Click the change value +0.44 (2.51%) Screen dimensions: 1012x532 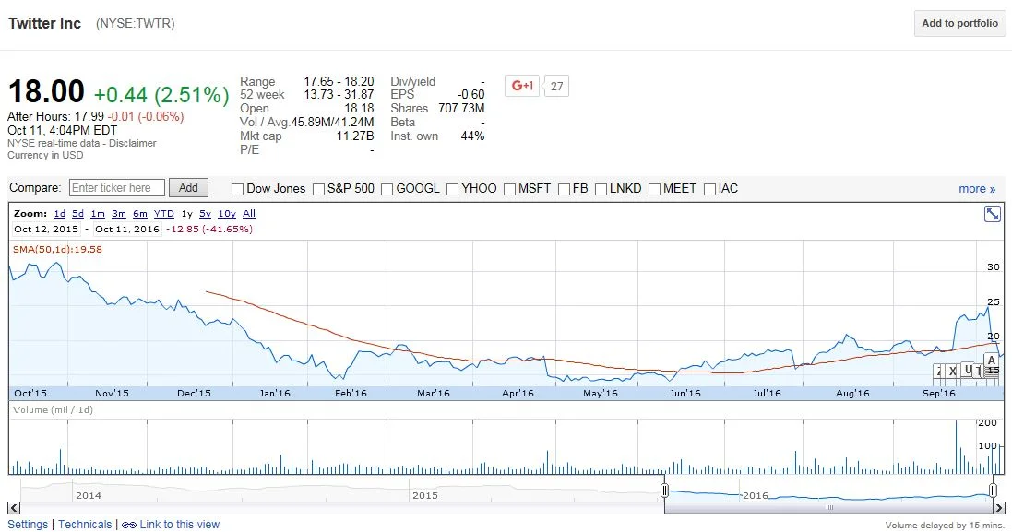tap(161, 95)
